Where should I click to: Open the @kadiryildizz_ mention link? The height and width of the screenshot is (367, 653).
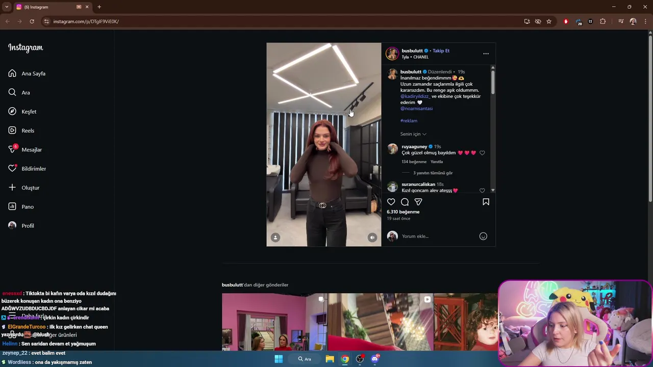click(415, 96)
